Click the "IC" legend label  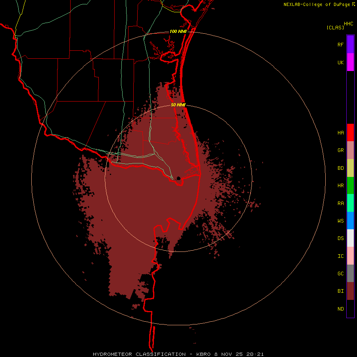tap(340, 256)
